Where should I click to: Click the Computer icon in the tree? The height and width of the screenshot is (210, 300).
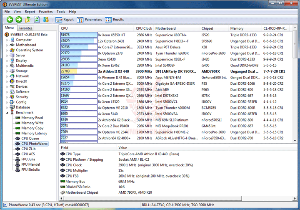point(12,40)
